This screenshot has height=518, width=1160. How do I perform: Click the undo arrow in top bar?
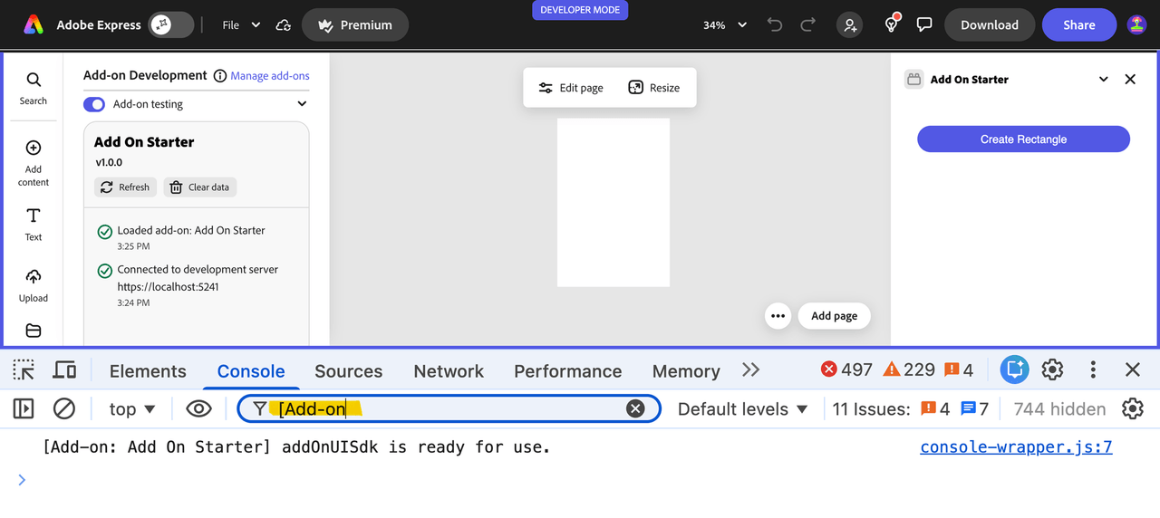click(774, 25)
